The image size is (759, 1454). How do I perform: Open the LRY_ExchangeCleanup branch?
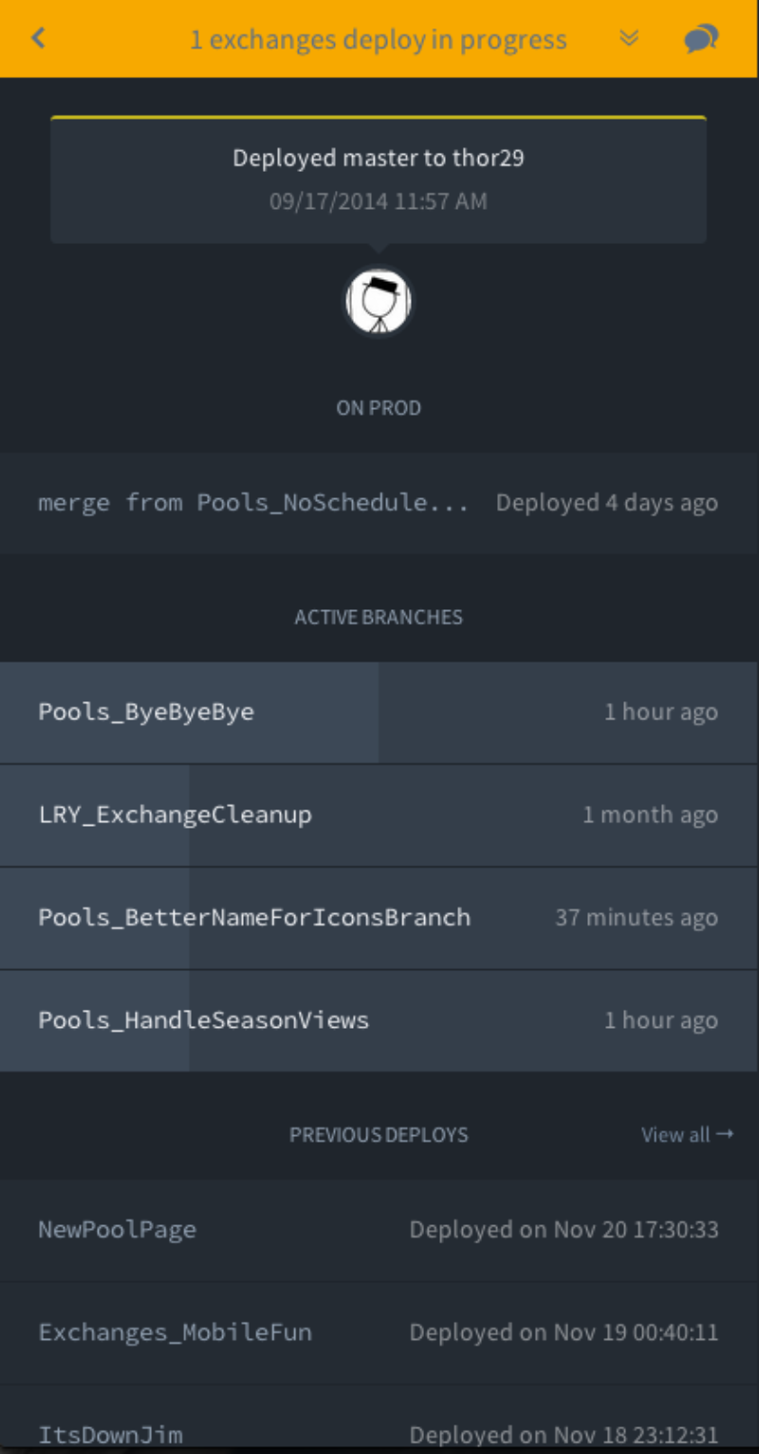coord(379,815)
